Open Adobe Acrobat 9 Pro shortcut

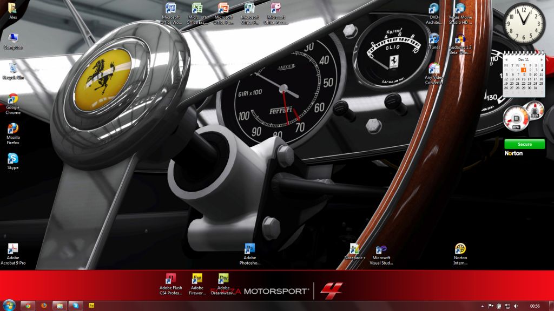pos(13,254)
